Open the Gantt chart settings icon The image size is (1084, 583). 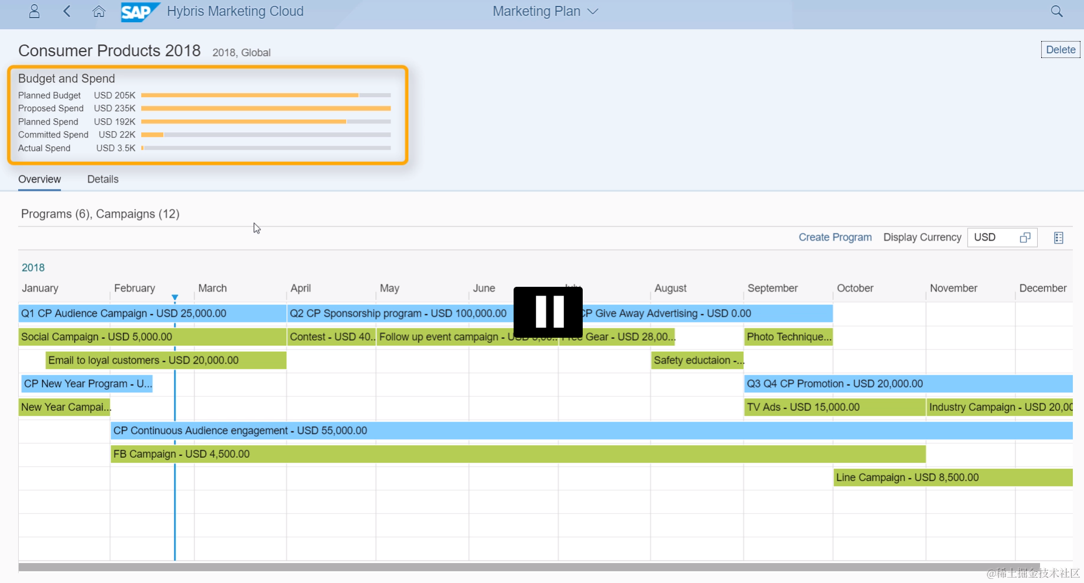(1058, 238)
